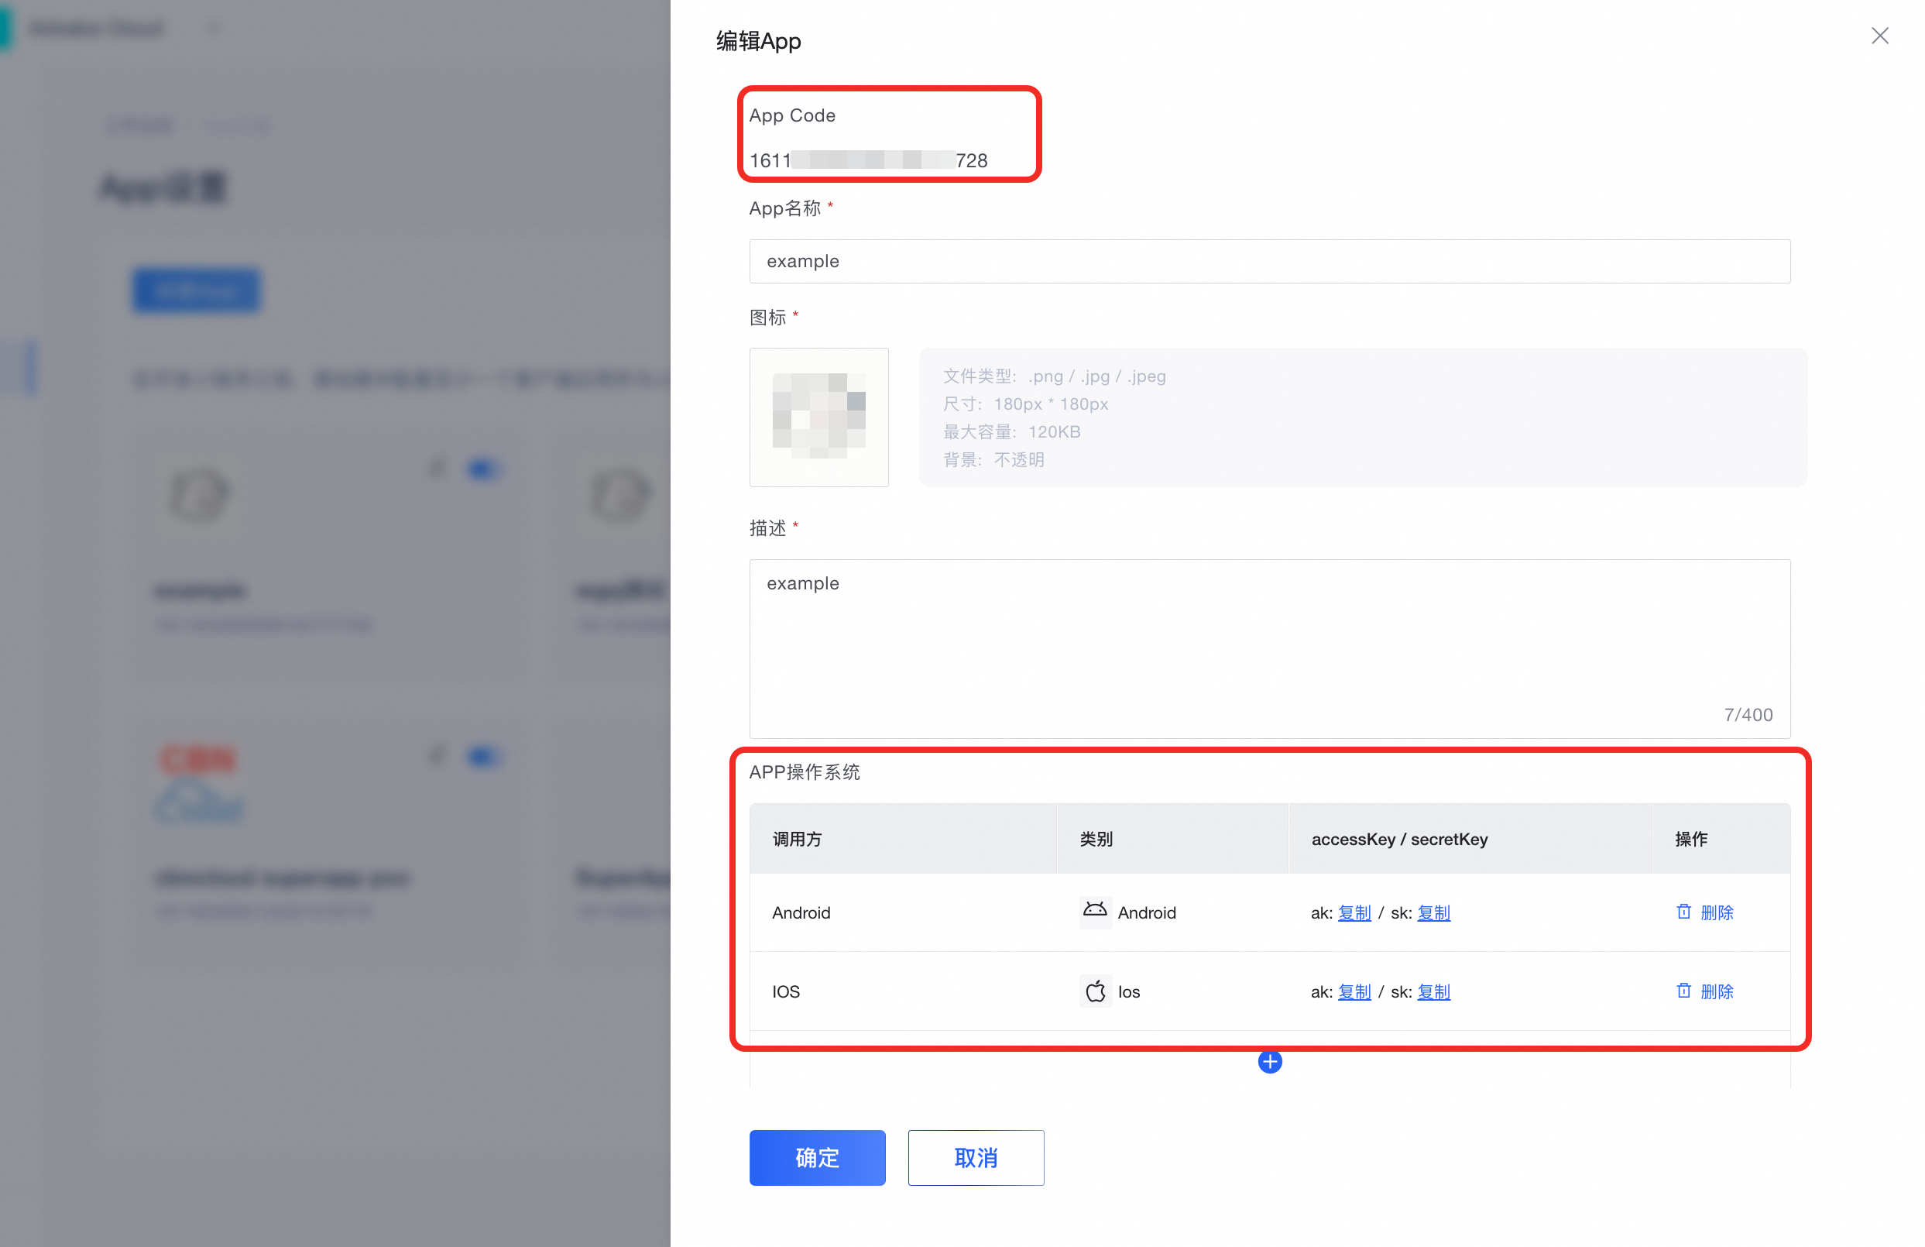The image size is (1925, 1247).
Task: Copy the Android sk via the 复制 link
Action: [1433, 913]
